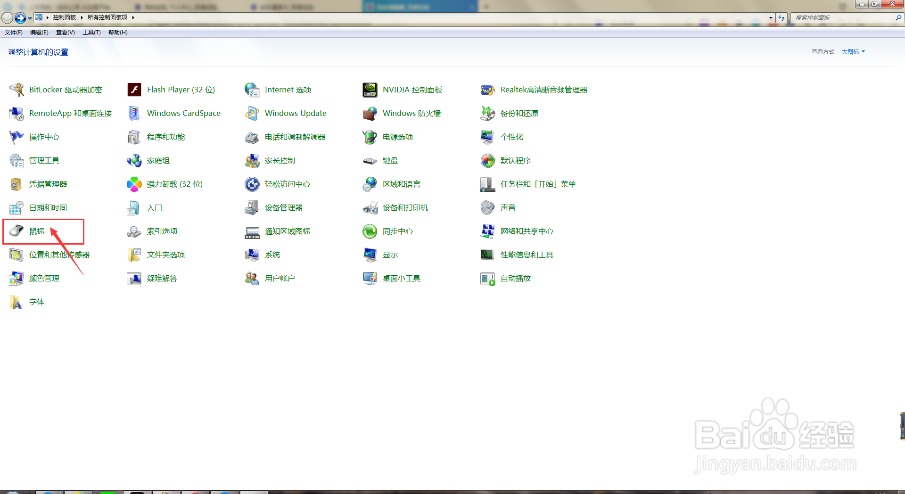Click the 轻松访问中心 link text
905x494 pixels.
(288, 184)
